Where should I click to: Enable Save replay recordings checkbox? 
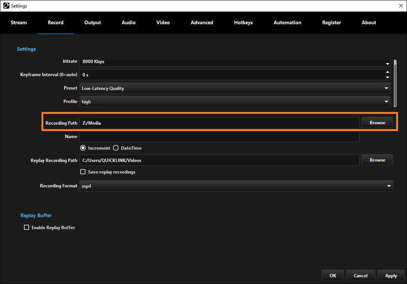(x=83, y=172)
